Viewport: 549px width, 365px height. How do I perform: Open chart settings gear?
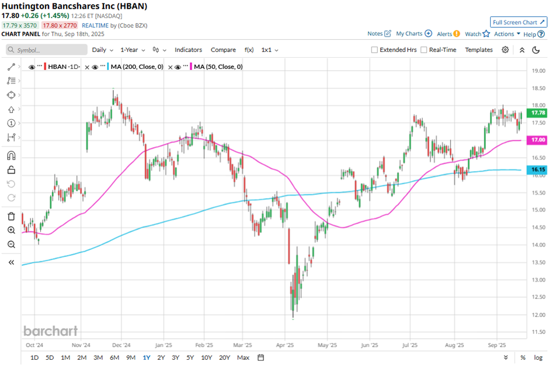505,50
